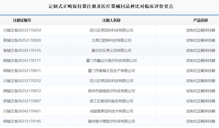Click the page title 定制式正畸保持器注册及医疗器械同品种比对临床评价要点

point(111,6)
